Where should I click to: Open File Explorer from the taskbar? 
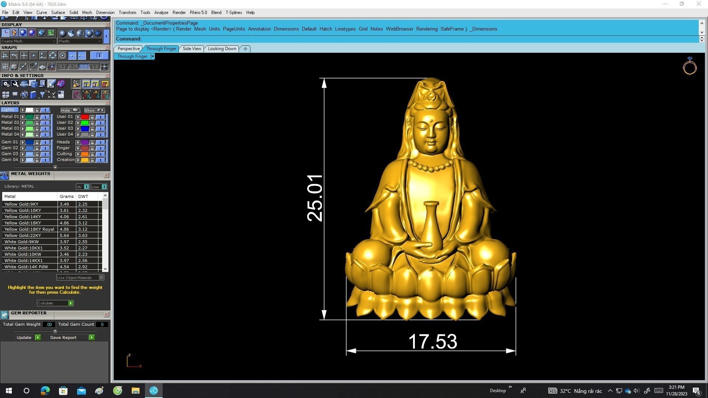[135, 391]
